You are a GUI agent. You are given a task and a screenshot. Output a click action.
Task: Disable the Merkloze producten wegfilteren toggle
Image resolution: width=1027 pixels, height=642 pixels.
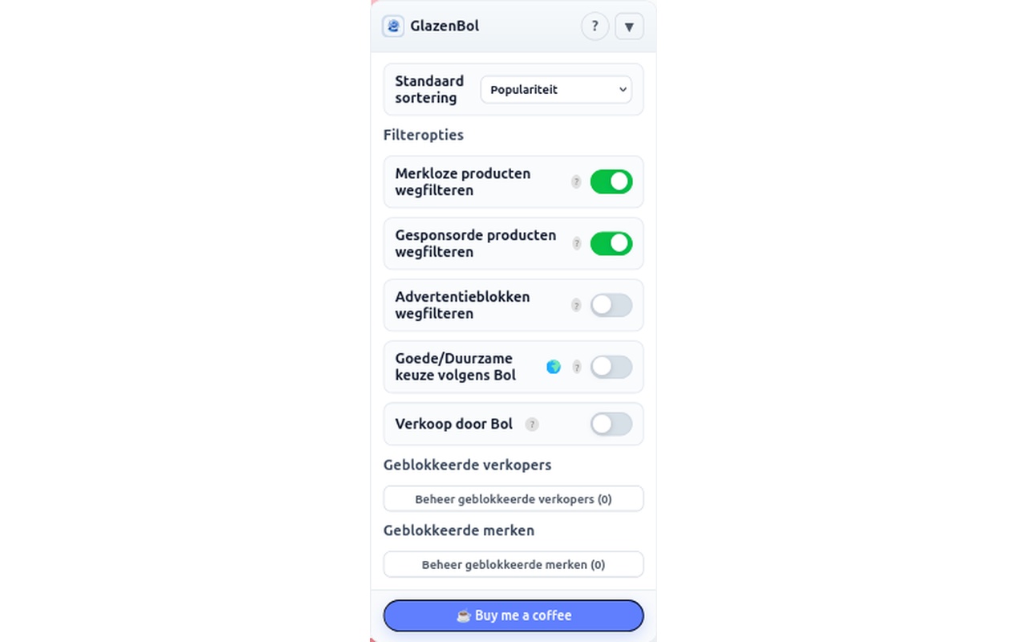[x=611, y=181]
